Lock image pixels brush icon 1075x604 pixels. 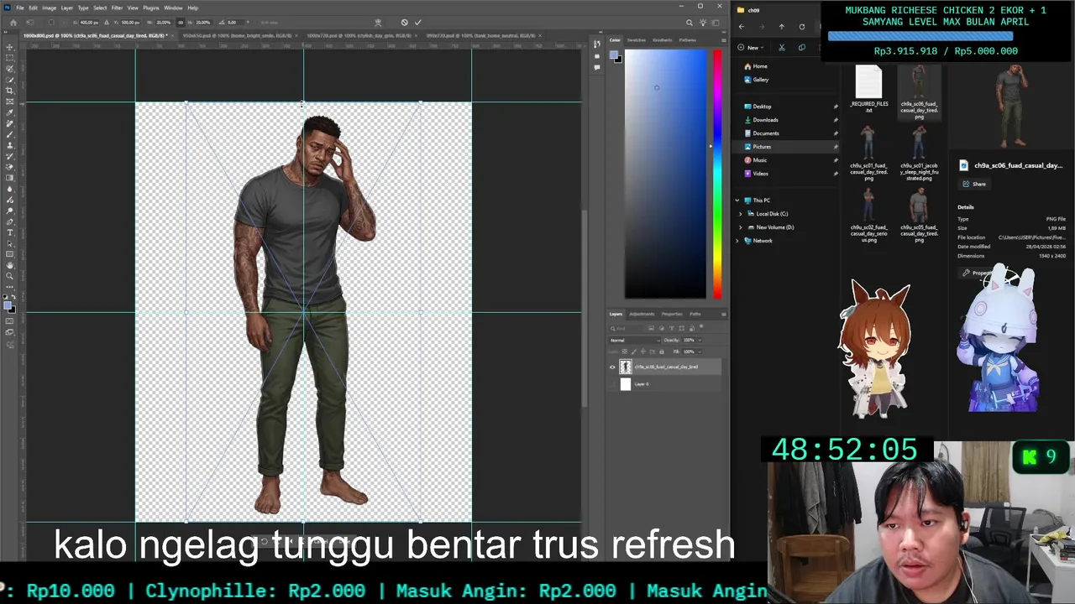click(x=634, y=351)
